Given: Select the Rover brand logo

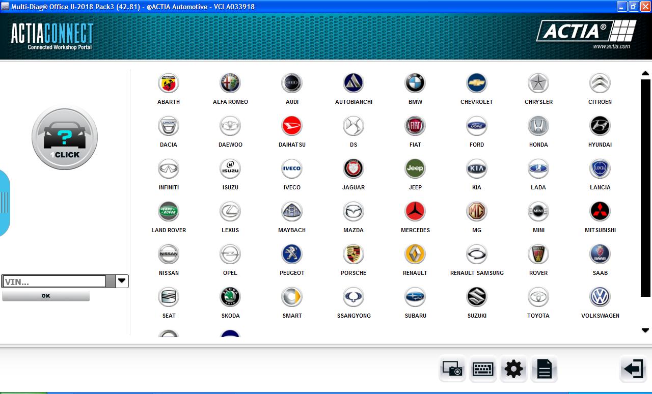Looking at the screenshot, I should click(538, 254).
